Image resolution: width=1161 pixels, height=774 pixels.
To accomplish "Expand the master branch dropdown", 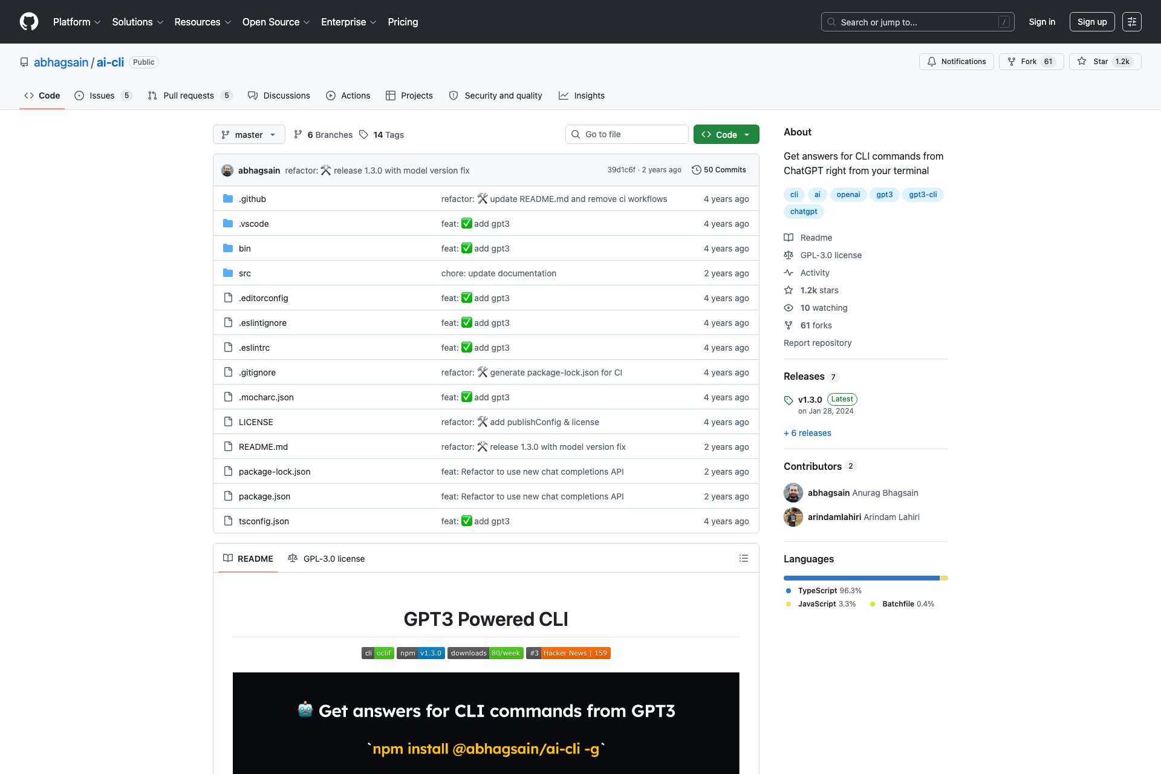I will pyautogui.click(x=249, y=135).
